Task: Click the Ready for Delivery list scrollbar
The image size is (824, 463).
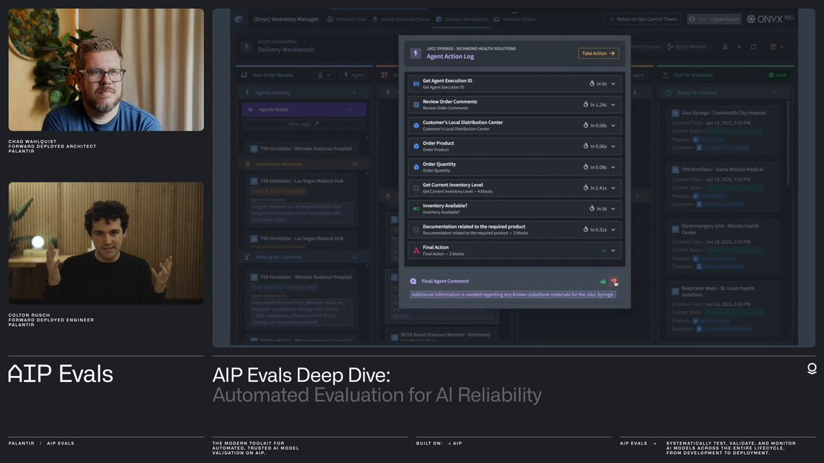Action: (789, 144)
